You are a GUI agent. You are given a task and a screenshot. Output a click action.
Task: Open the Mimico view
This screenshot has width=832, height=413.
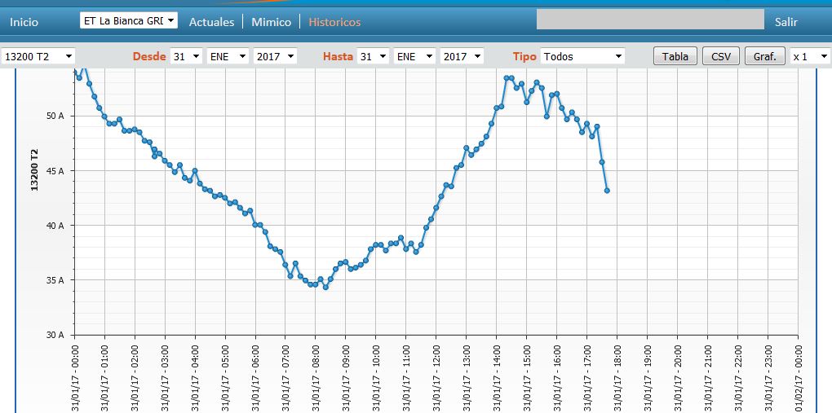click(x=271, y=22)
